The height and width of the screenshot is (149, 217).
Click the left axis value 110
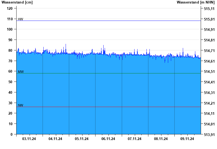click(10, 19)
